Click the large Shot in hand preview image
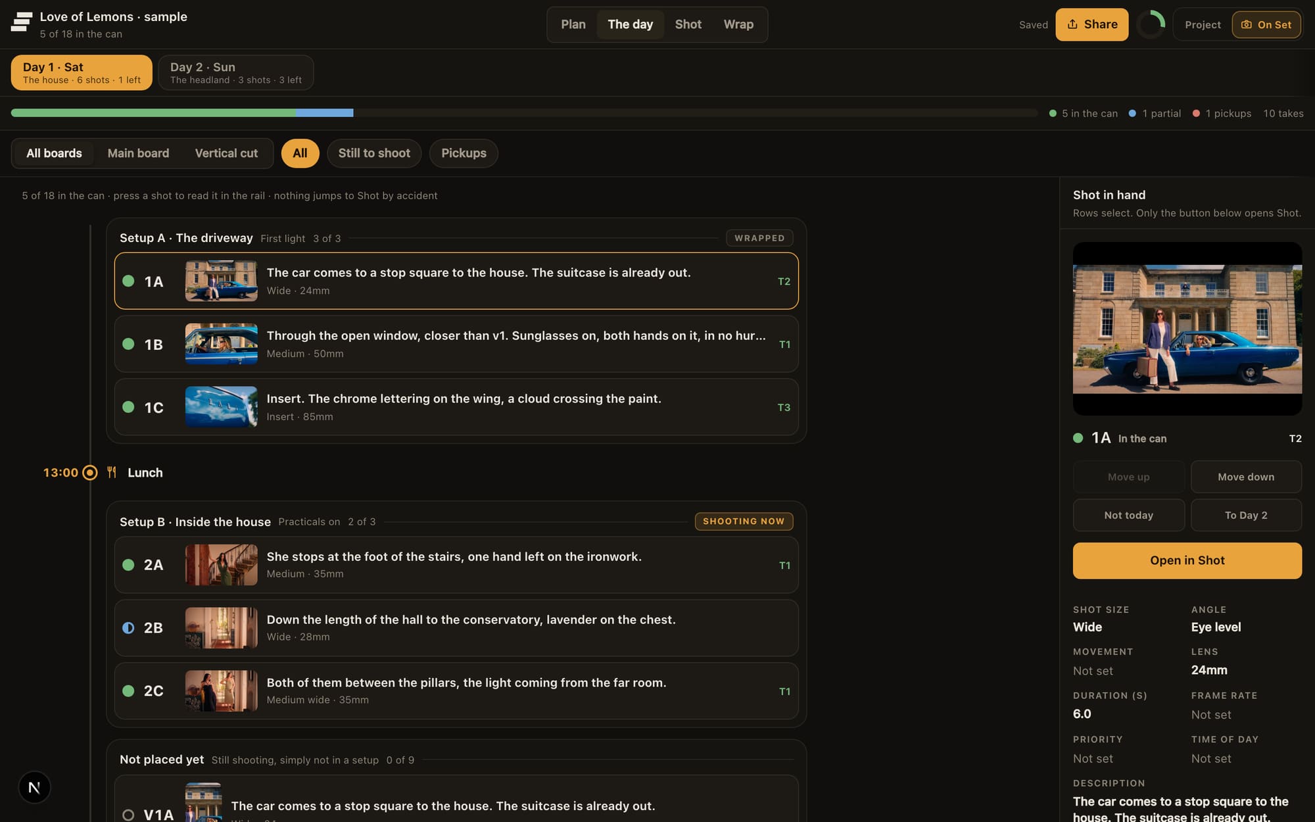The height and width of the screenshot is (822, 1315). (1187, 329)
